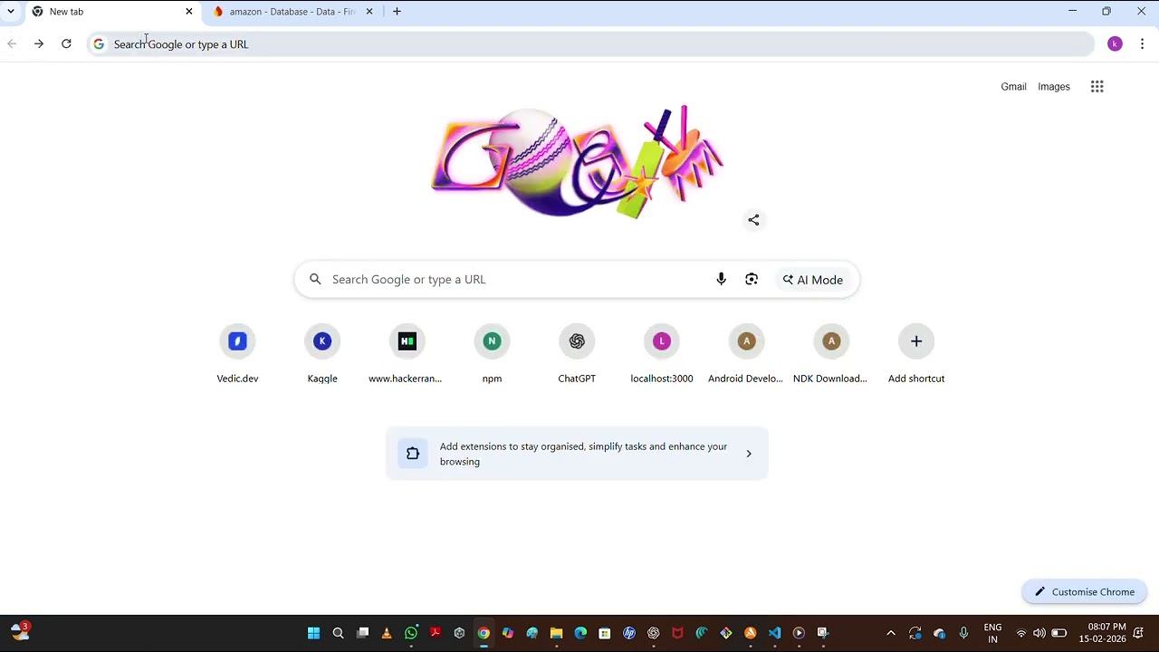Open the npm shortcut tile
1159x652 pixels.
coord(492,354)
